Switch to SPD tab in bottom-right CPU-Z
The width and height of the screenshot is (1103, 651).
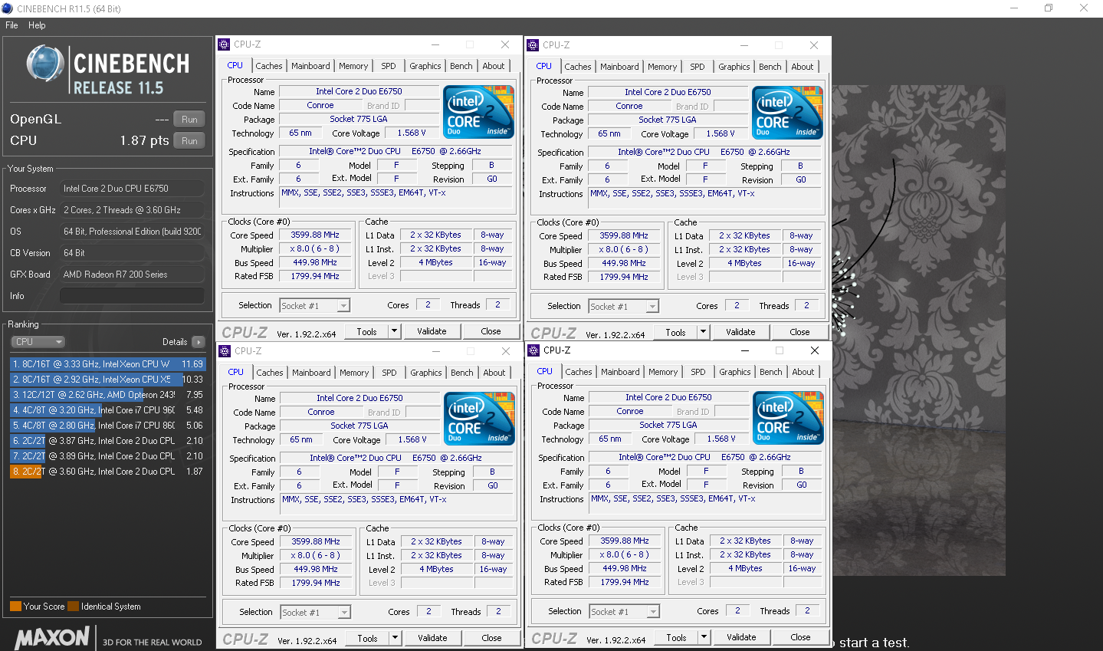click(x=698, y=372)
